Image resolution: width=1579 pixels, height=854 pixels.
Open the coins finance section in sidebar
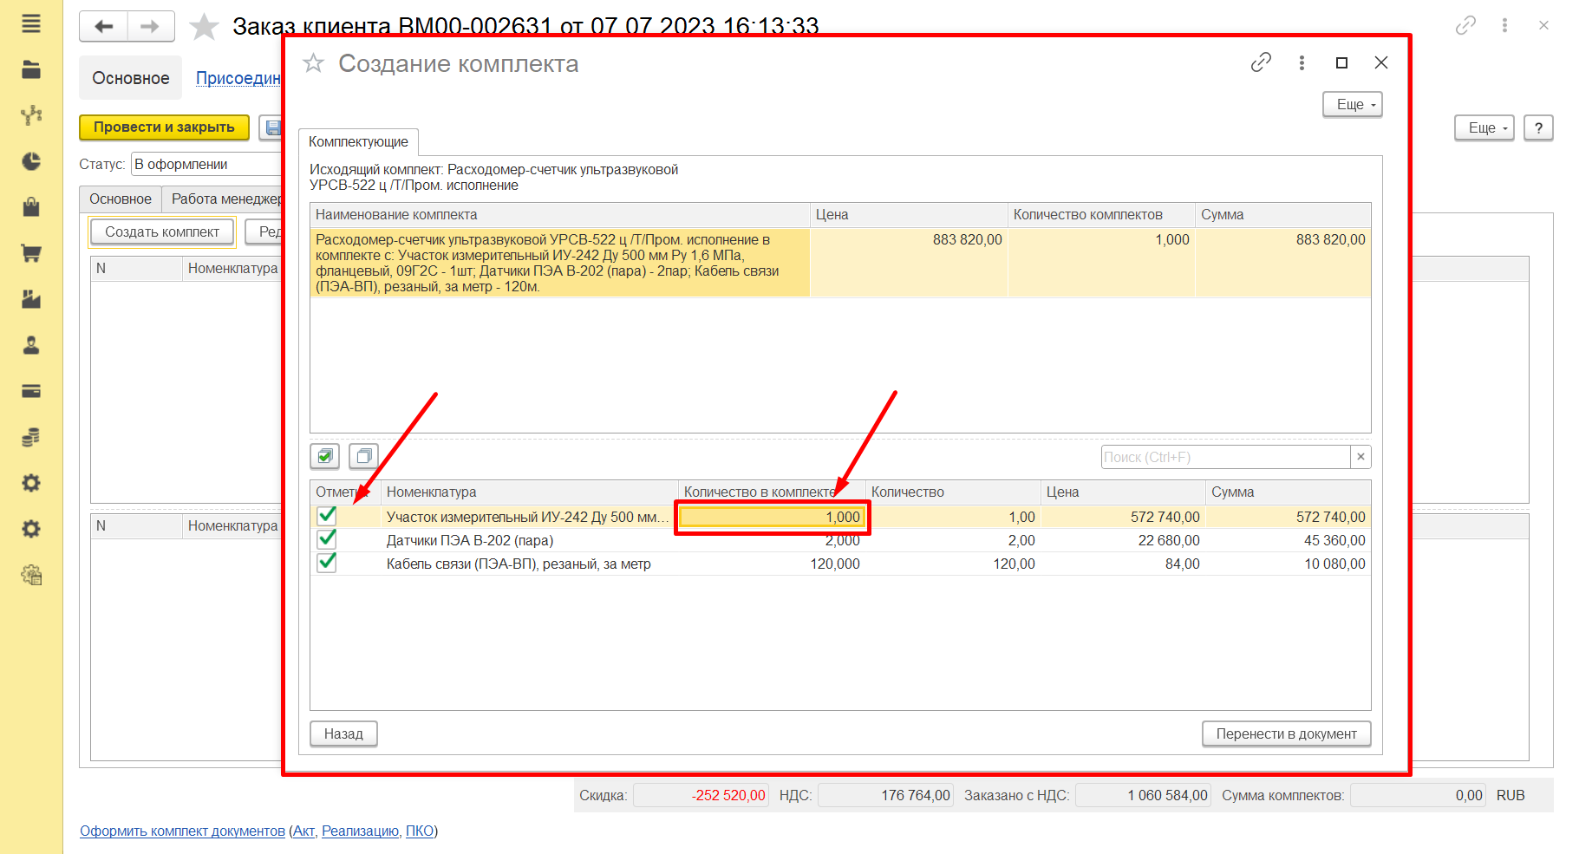(31, 437)
